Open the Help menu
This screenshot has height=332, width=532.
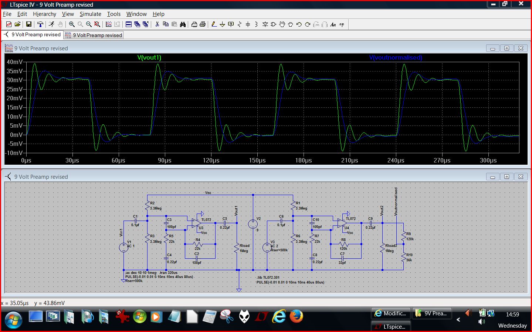pos(158,14)
